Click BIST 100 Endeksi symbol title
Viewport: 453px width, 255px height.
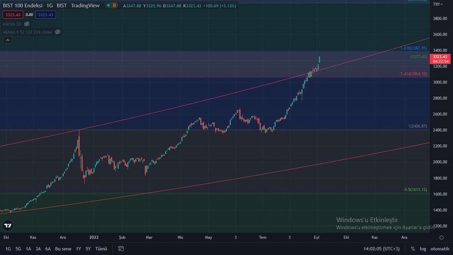pos(23,5)
